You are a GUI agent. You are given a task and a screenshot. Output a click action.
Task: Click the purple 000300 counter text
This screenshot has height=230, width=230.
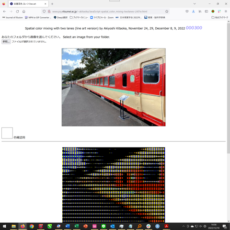[x=194, y=28]
